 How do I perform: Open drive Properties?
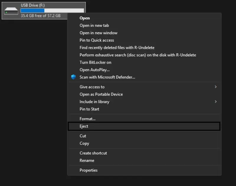pos(144,170)
